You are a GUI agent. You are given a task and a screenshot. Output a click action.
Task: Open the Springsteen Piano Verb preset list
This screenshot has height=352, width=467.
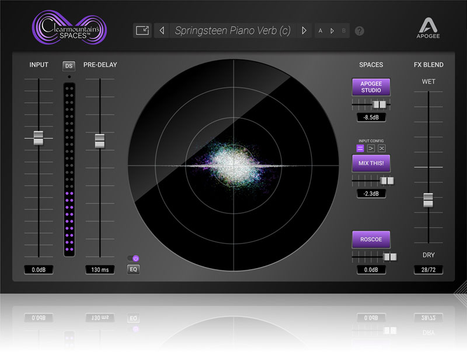pyautogui.click(x=232, y=31)
